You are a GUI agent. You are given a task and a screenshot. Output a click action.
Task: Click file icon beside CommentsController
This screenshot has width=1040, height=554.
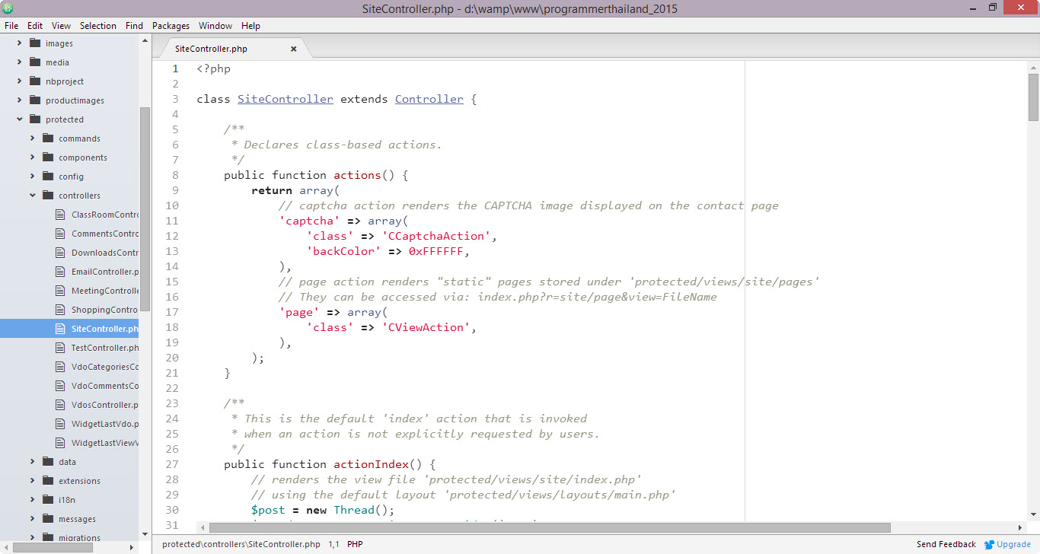pos(61,234)
